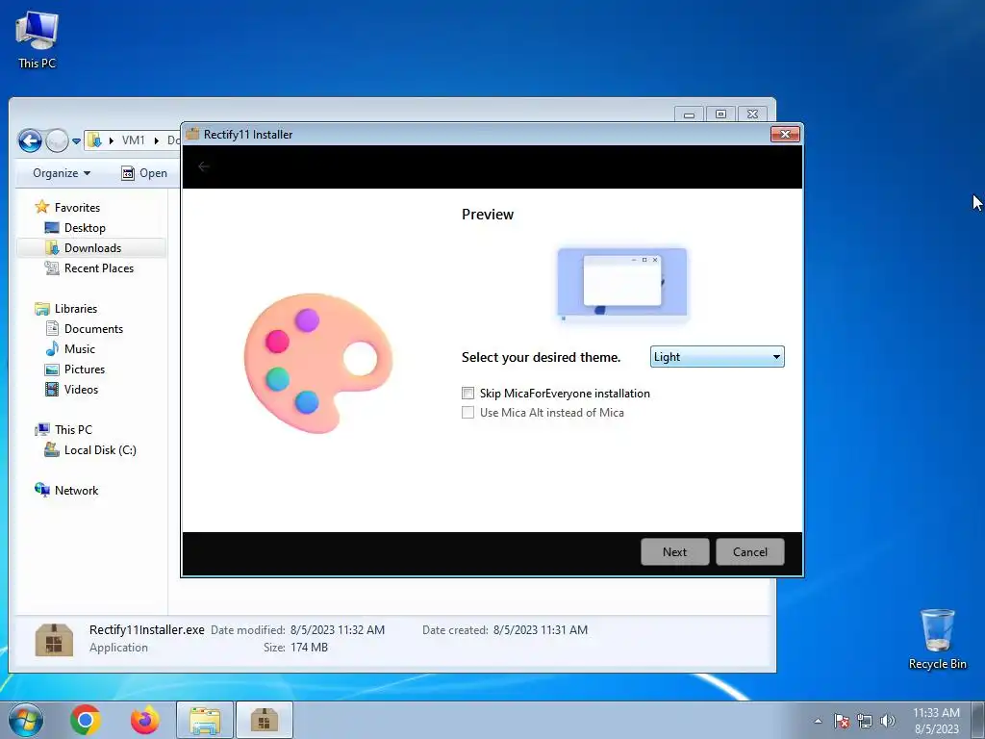This screenshot has height=739, width=985.
Task: Open Recent Places in navigation pane
Action: (99, 268)
